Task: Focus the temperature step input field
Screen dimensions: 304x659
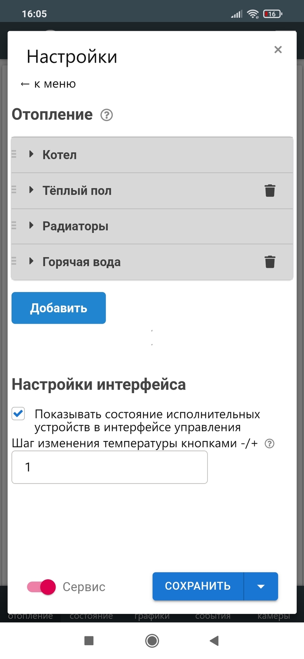Action: (109, 467)
